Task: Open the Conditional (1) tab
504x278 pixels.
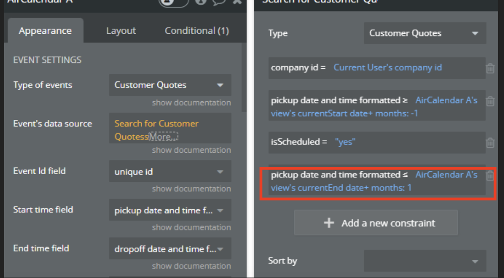Action: (197, 31)
